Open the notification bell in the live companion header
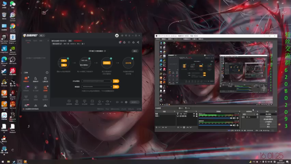The image size is (291, 164). click(x=133, y=42)
